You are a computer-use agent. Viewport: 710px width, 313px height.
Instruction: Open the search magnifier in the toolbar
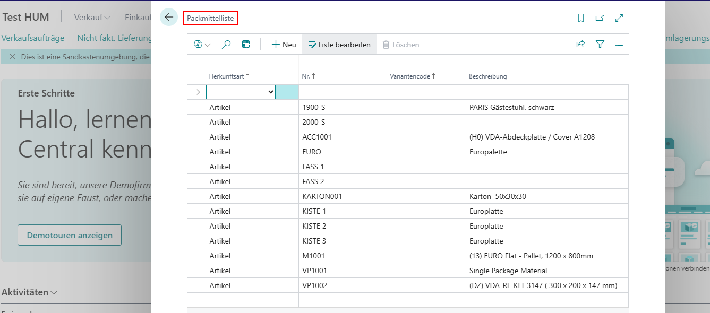pos(226,45)
